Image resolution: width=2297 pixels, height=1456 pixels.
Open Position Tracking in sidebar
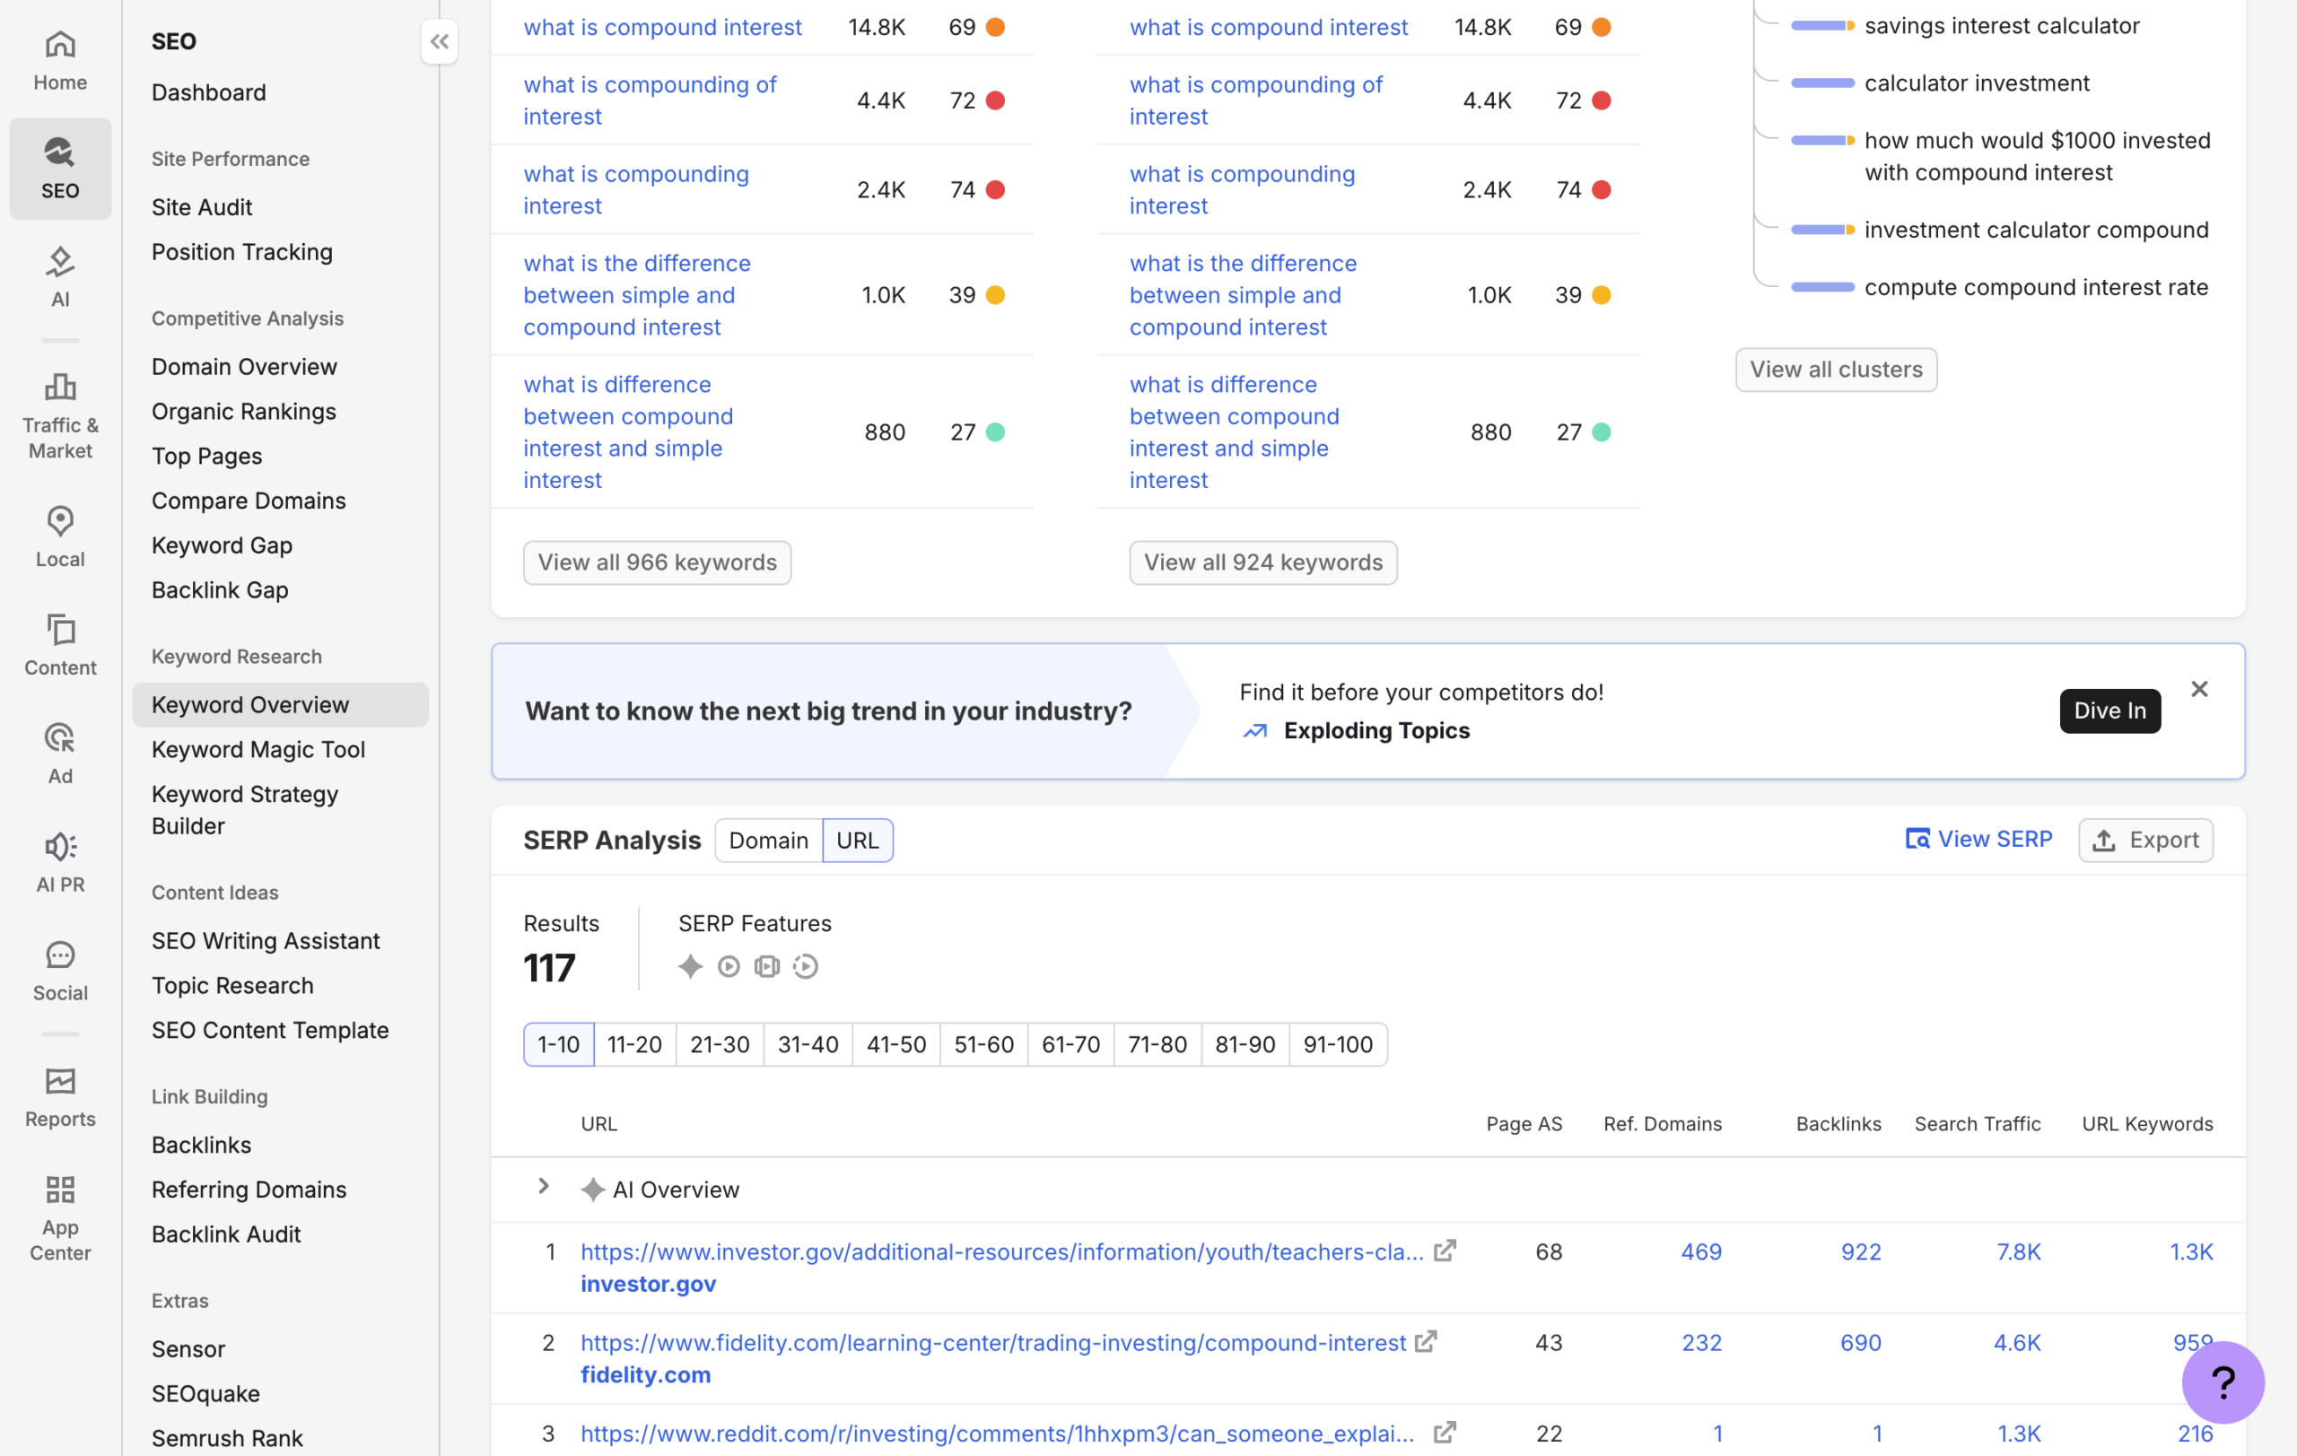(x=242, y=252)
